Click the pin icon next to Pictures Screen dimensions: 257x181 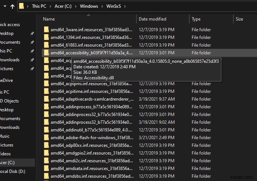32,69
